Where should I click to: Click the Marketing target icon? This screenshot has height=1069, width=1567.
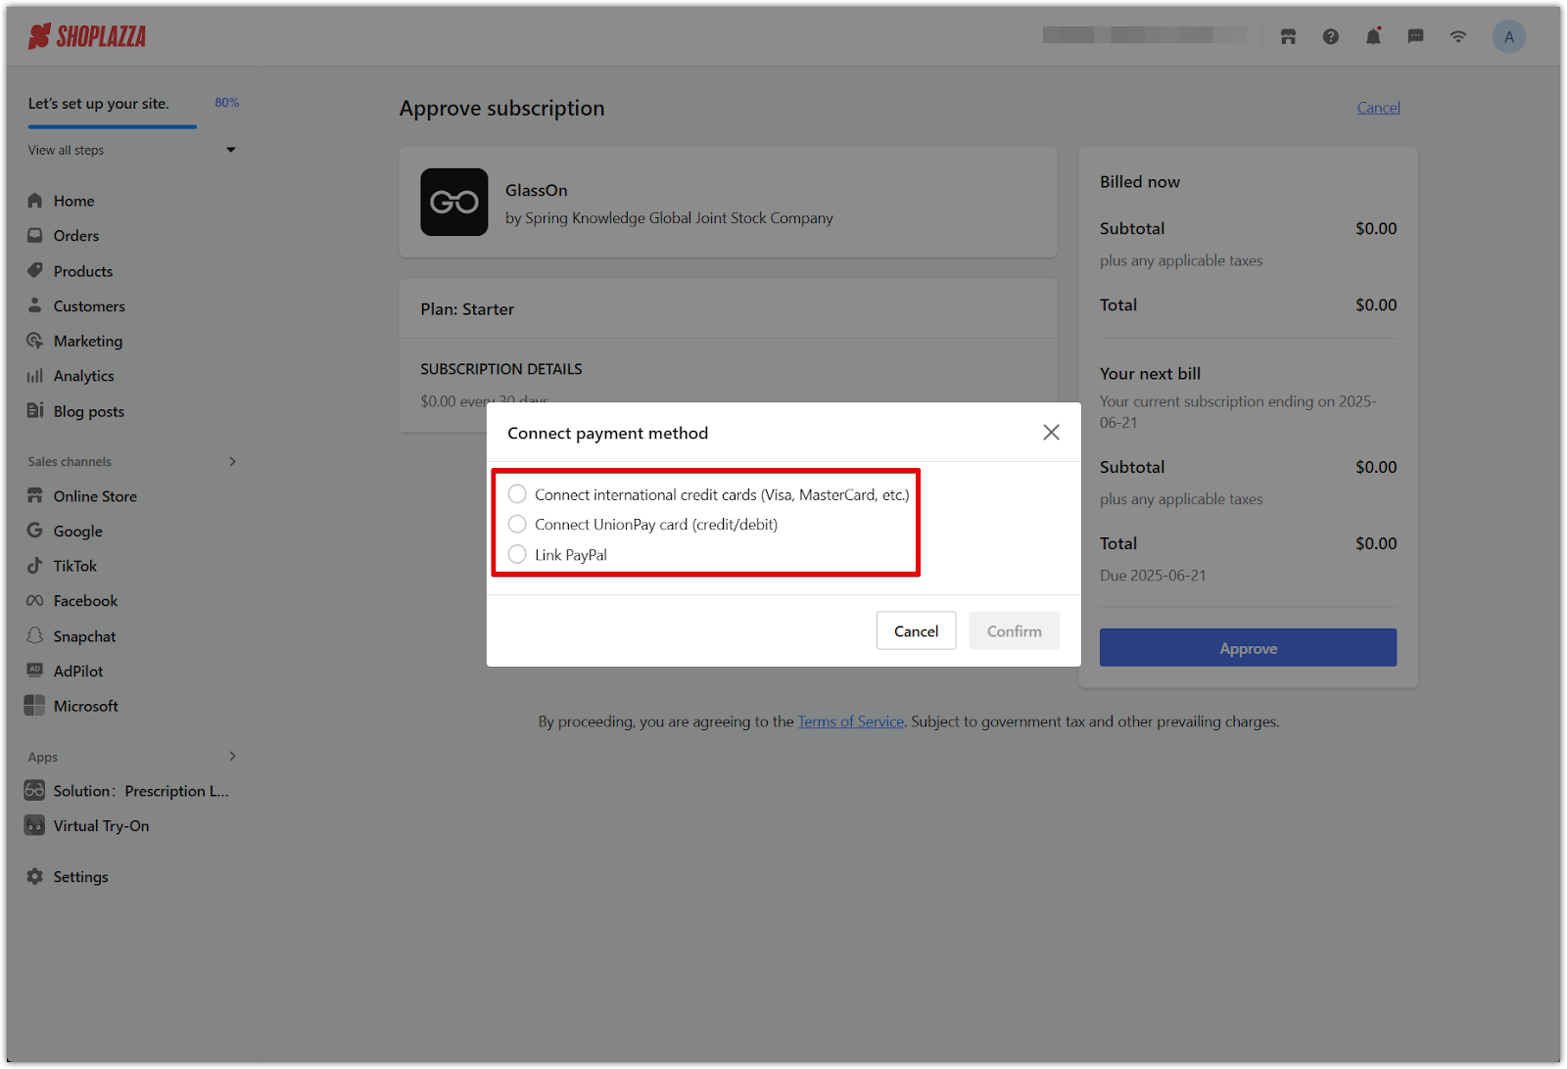point(35,341)
